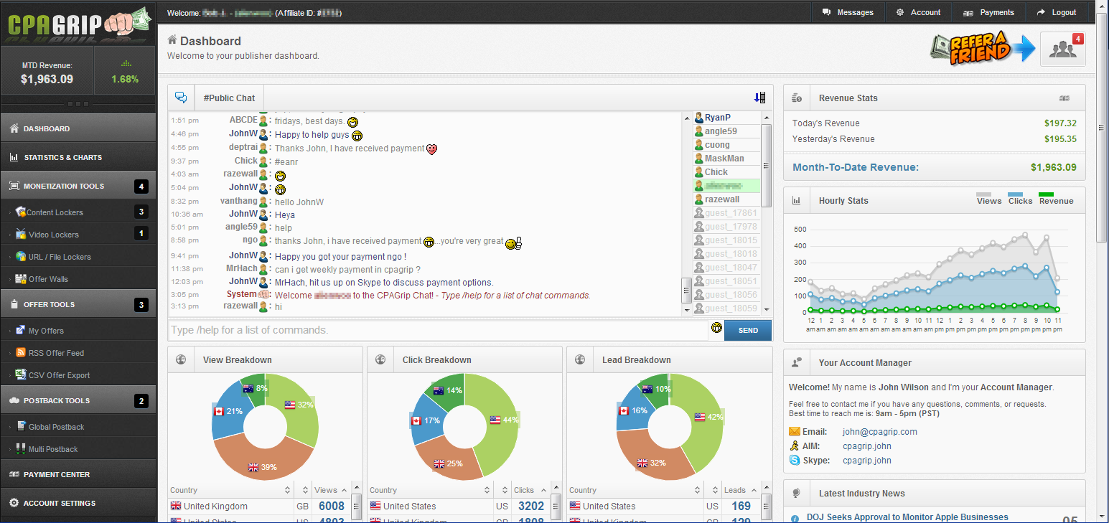Click the Refer a Friend banner
The width and height of the screenshot is (1109, 523).
(981, 50)
